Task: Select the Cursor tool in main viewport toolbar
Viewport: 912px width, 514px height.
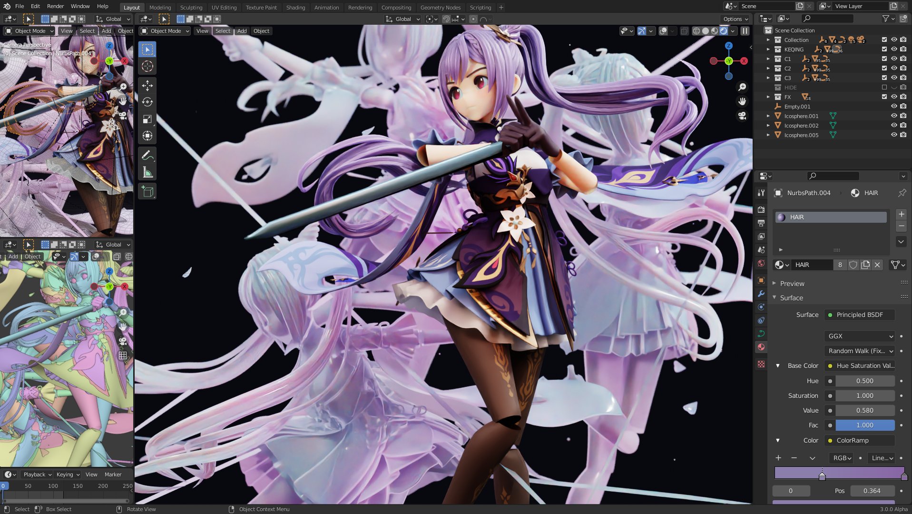Action: click(147, 67)
